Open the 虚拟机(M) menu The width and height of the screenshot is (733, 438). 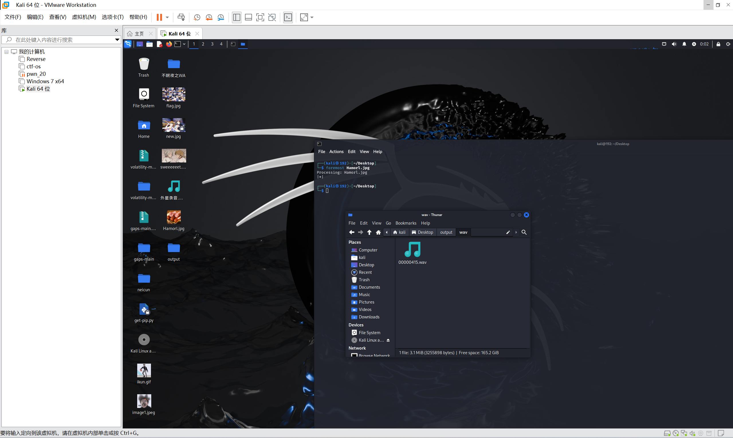(84, 17)
